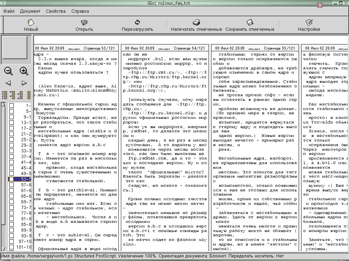
Task: Mark the checkbox for pages 1-
Action: pyautogui.click(x=11, y=106)
